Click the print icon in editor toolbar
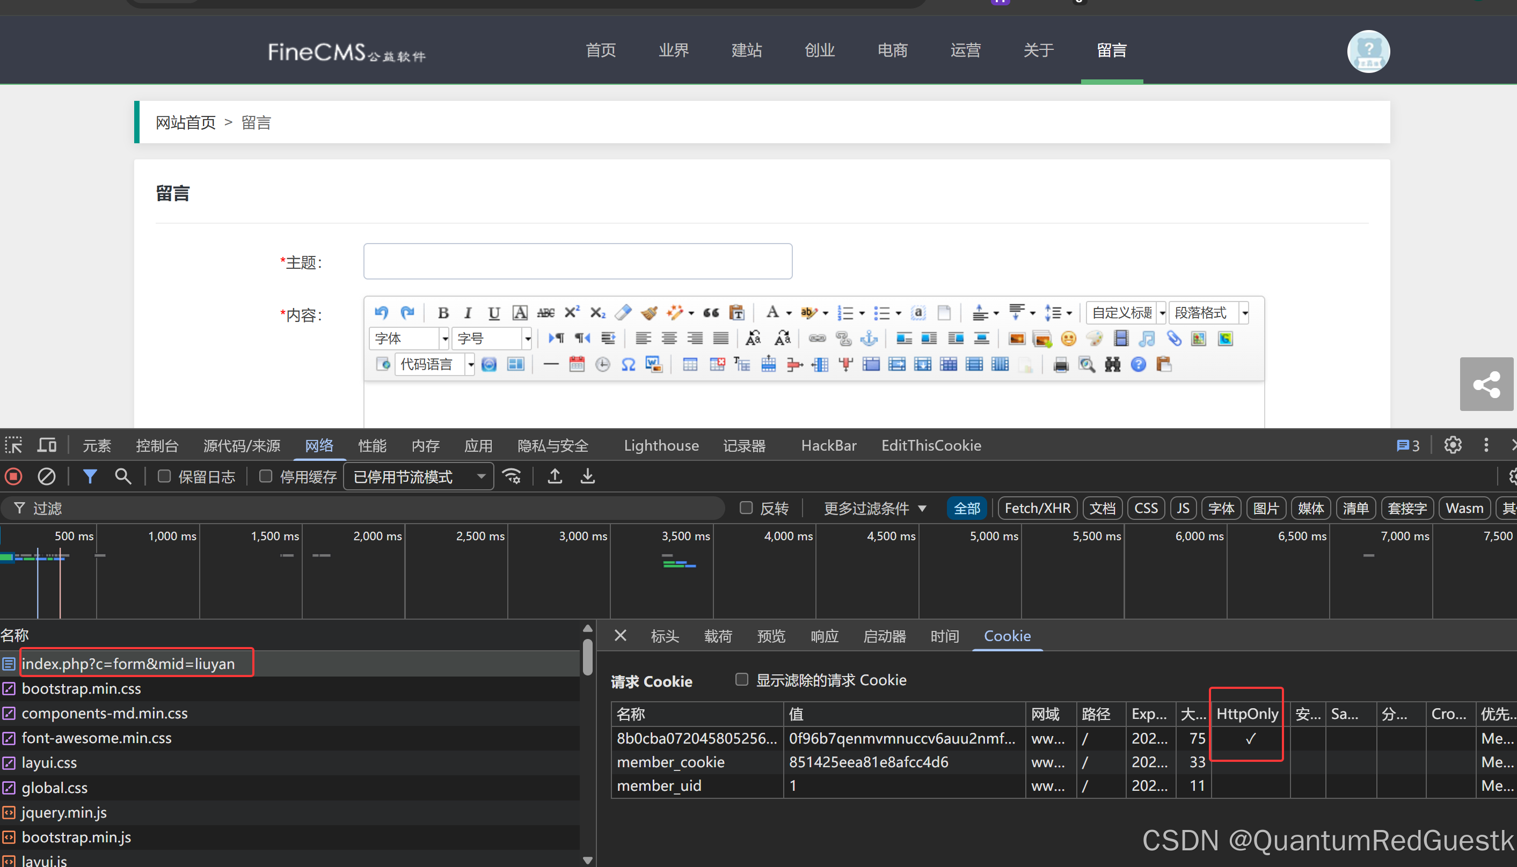The height and width of the screenshot is (867, 1517). pos(1061,364)
